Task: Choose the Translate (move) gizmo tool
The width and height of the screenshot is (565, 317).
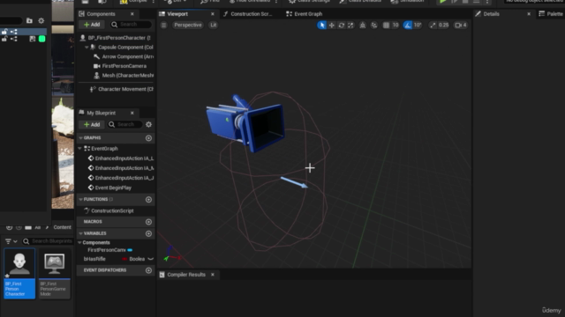Action: tap(332, 26)
